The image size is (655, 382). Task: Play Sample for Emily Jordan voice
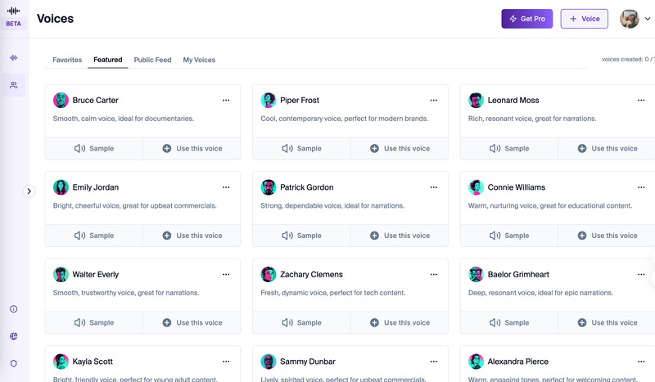[94, 236]
